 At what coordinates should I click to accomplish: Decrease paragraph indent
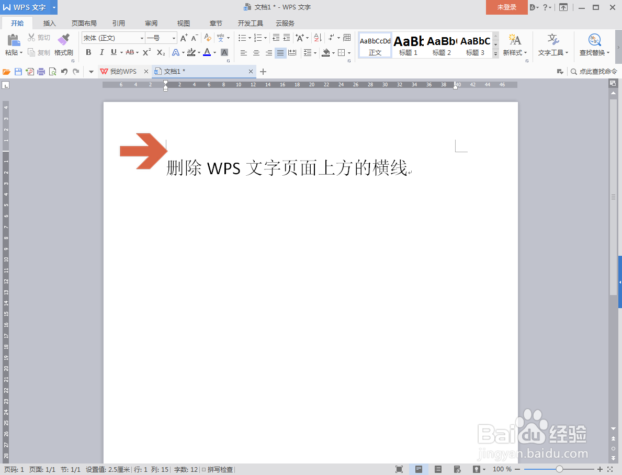click(x=276, y=38)
